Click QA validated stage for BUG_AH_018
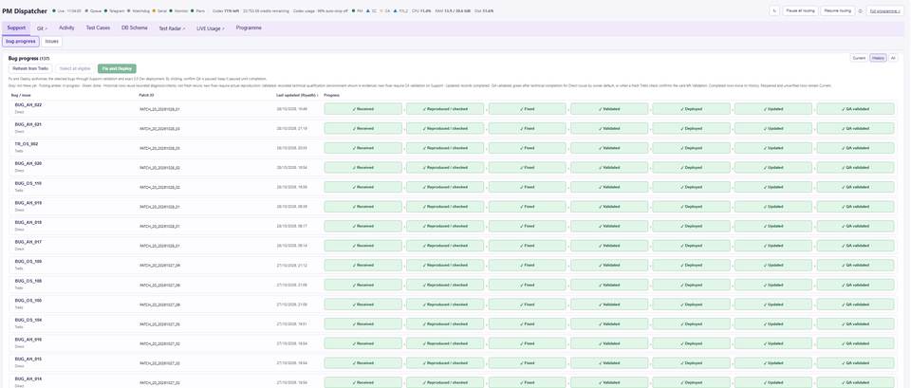This screenshot has width=911, height=388. point(856,226)
